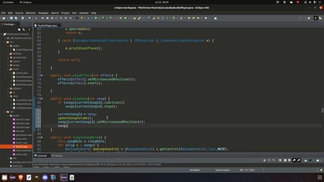Viewport: 324px width, 182px height.
Task: Select die.wav file
Action: point(19,131)
